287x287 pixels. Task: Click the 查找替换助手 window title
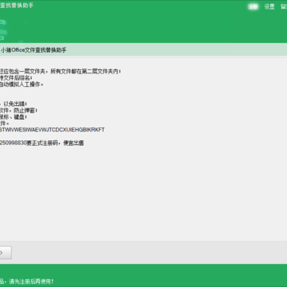(x=17, y=6)
